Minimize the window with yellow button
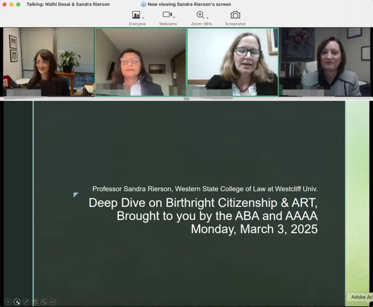The image size is (373, 307). 11,4
